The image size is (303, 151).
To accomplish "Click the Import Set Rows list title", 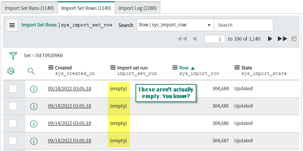I will click(x=39, y=25).
